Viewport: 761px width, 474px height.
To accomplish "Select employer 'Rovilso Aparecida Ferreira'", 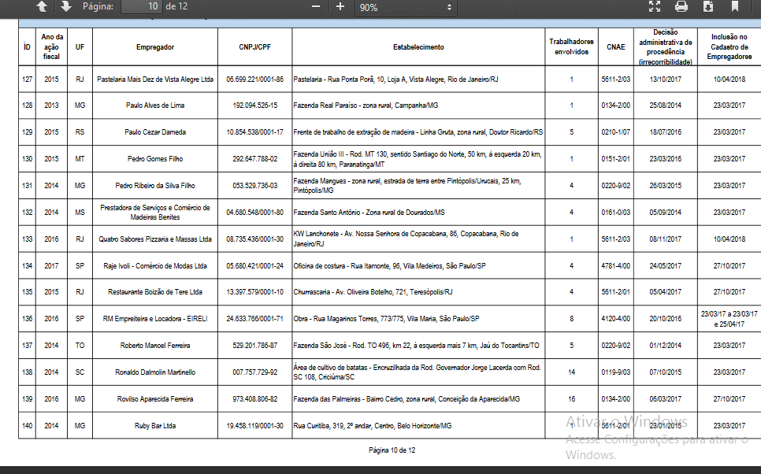I will point(155,398).
